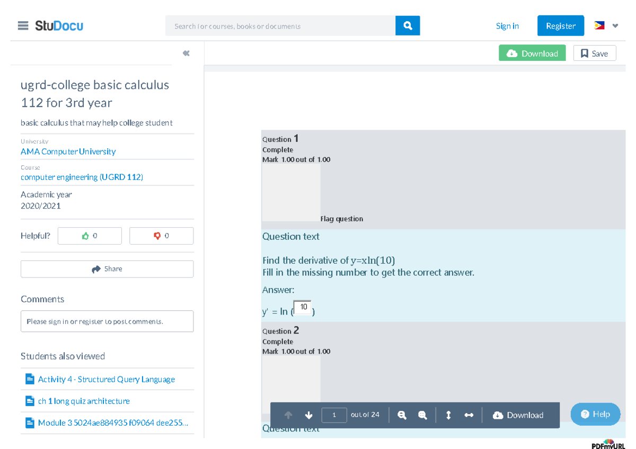Zoom in the document viewer
This screenshot has height=449, width=636.
pyautogui.click(x=422, y=415)
